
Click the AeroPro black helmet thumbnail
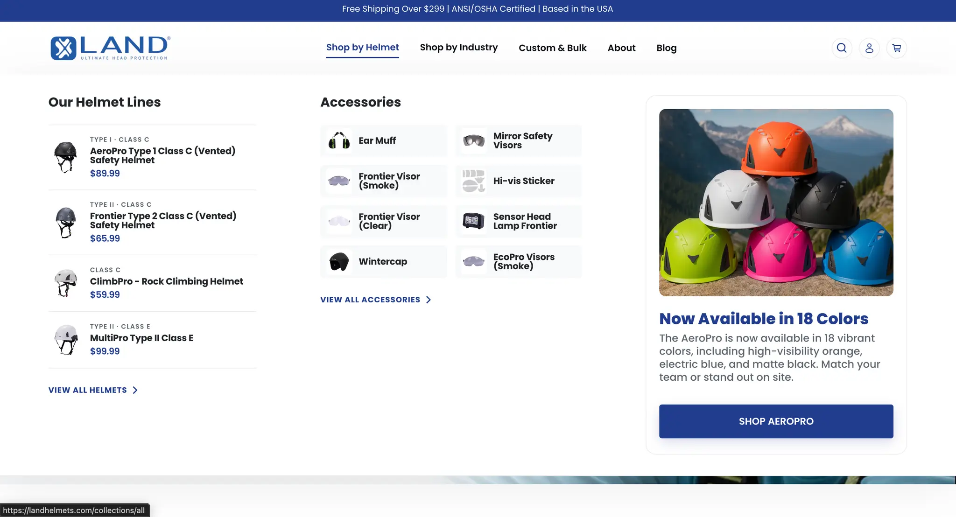click(65, 157)
